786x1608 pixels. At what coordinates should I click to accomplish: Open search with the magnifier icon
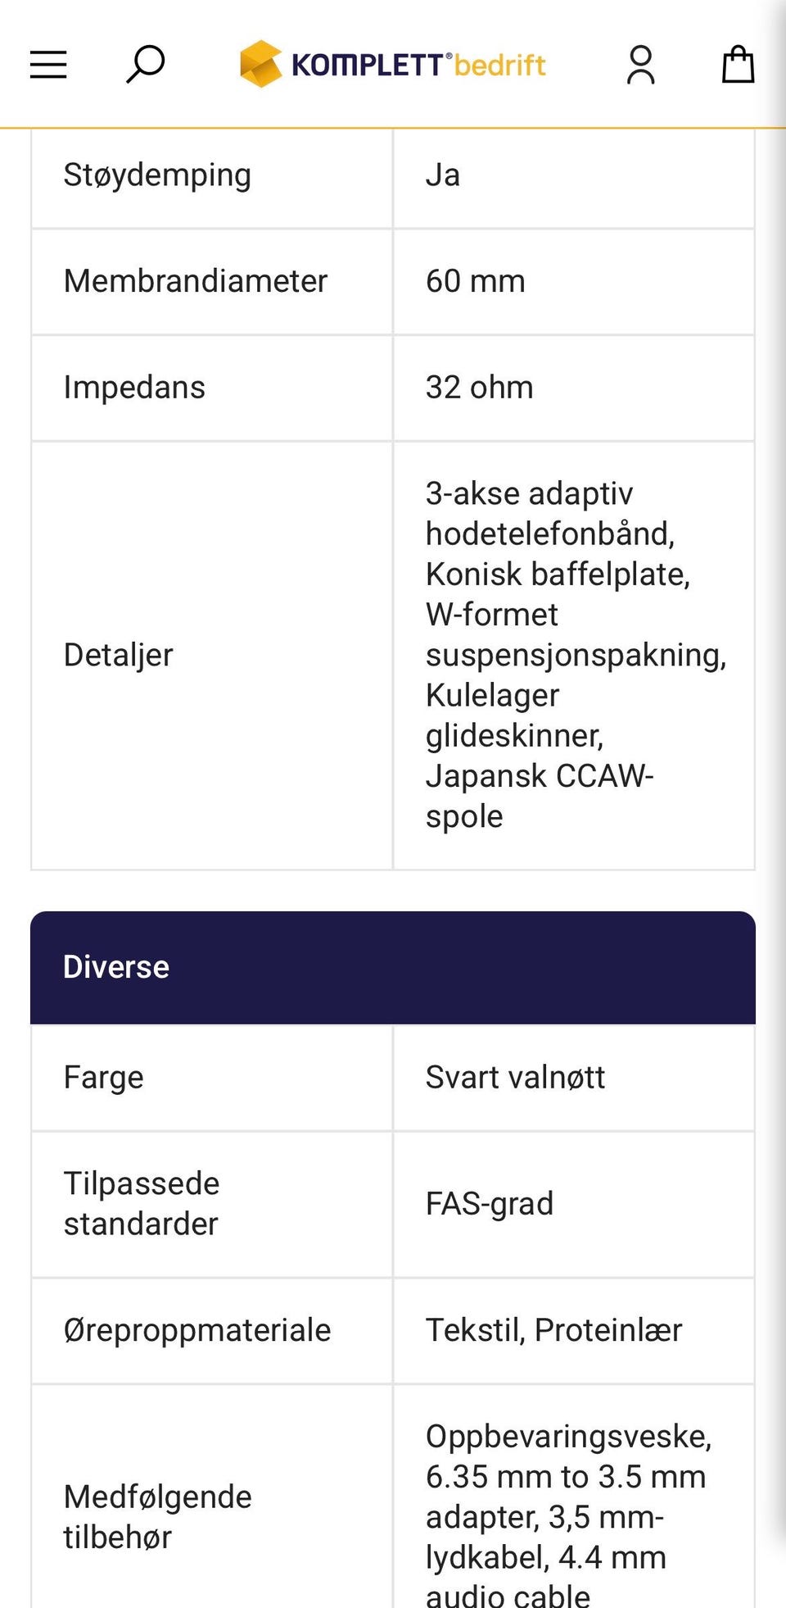(x=145, y=65)
